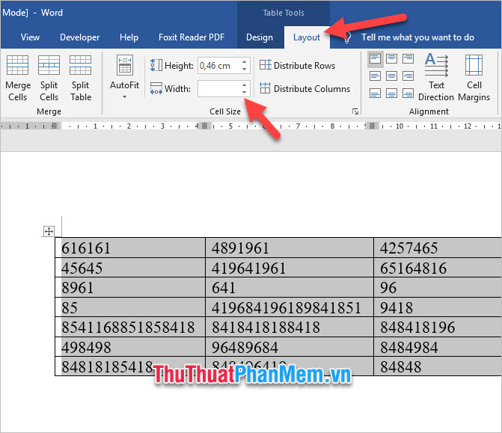Click the Merge Cells button
Image resolution: width=502 pixels, height=433 pixels.
[18, 79]
